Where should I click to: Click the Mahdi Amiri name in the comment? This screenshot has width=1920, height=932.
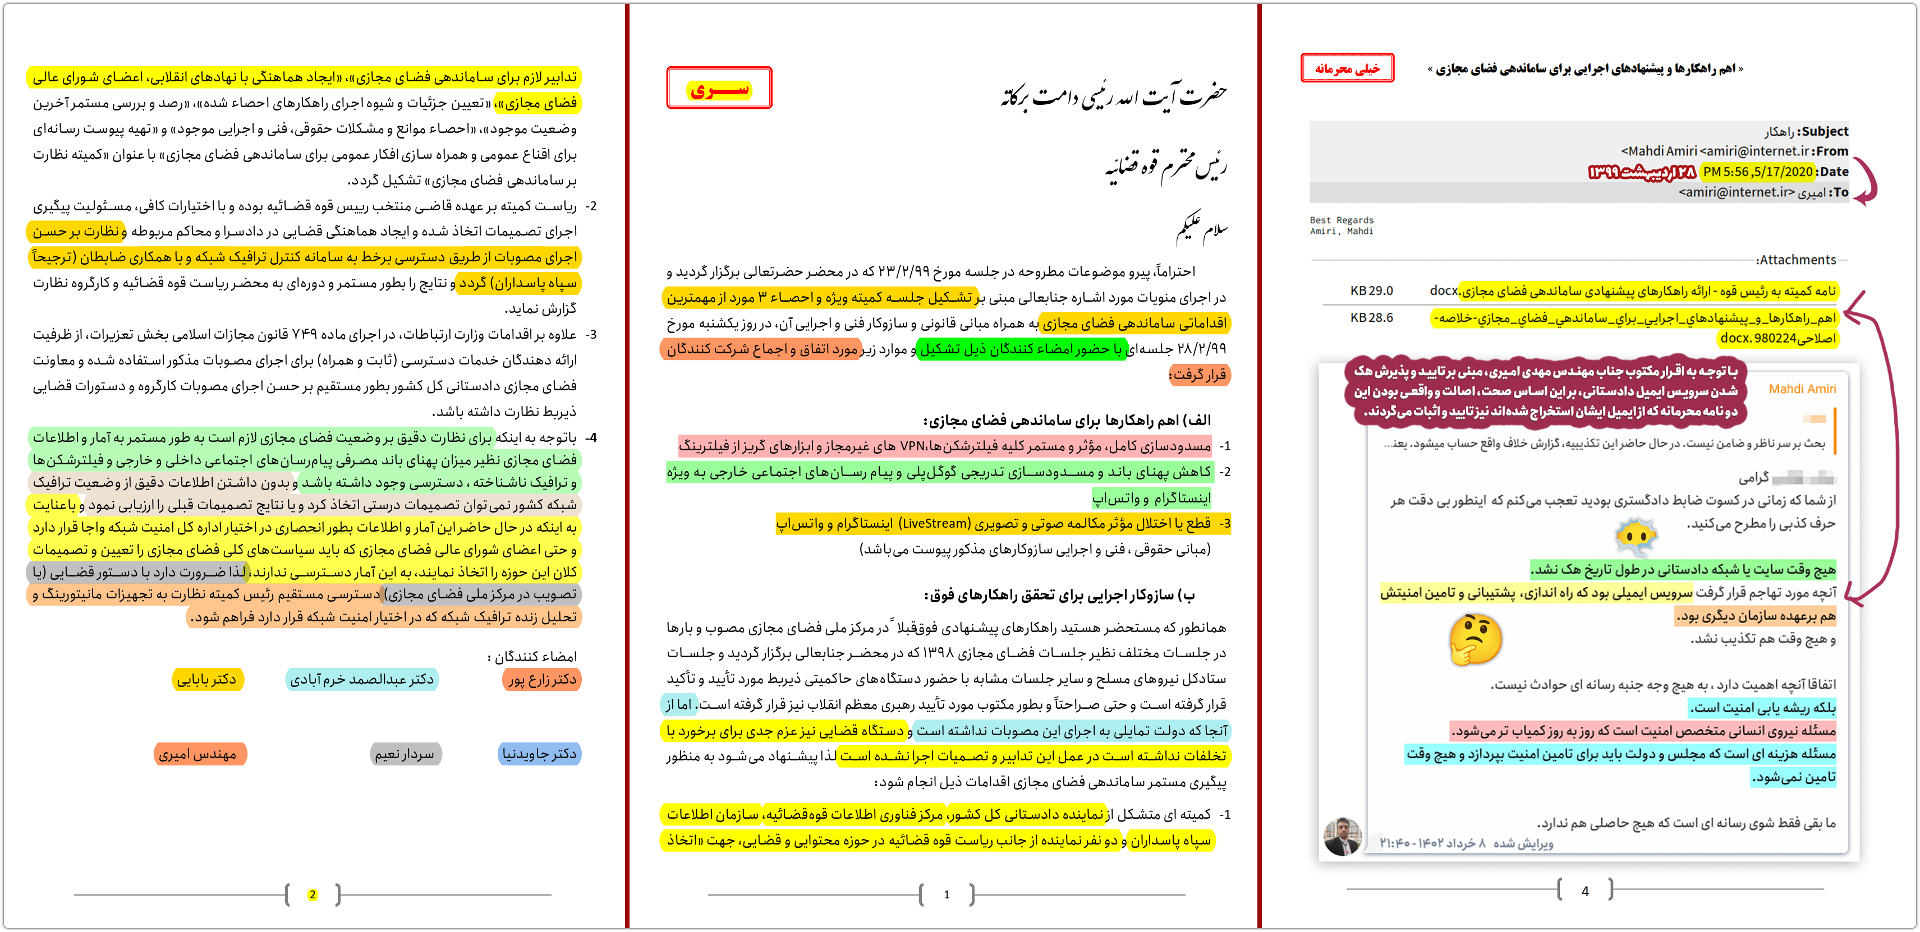pyautogui.click(x=1804, y=389)
